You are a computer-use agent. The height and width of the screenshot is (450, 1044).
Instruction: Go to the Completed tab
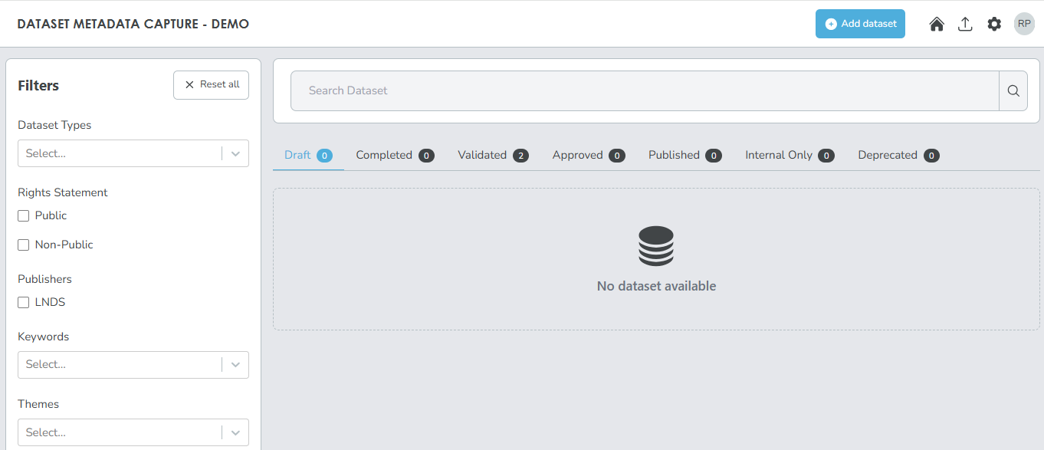pos(394,155)
